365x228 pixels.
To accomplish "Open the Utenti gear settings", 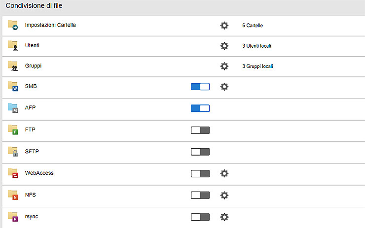I will tap(224, 46).
